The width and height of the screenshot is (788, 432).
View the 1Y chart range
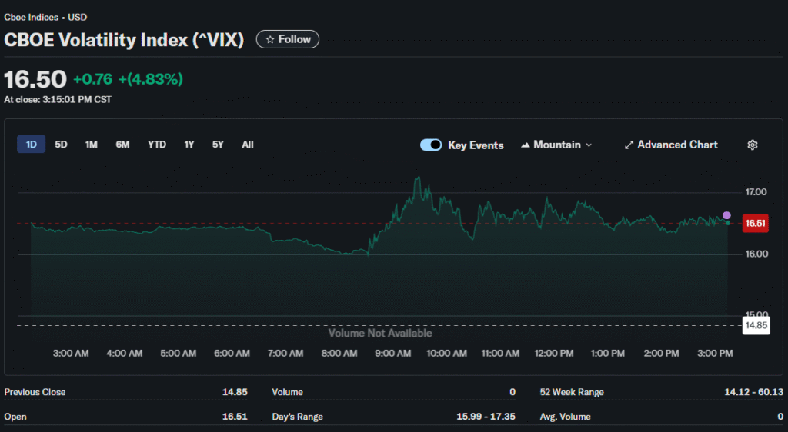tap(189, 145)
